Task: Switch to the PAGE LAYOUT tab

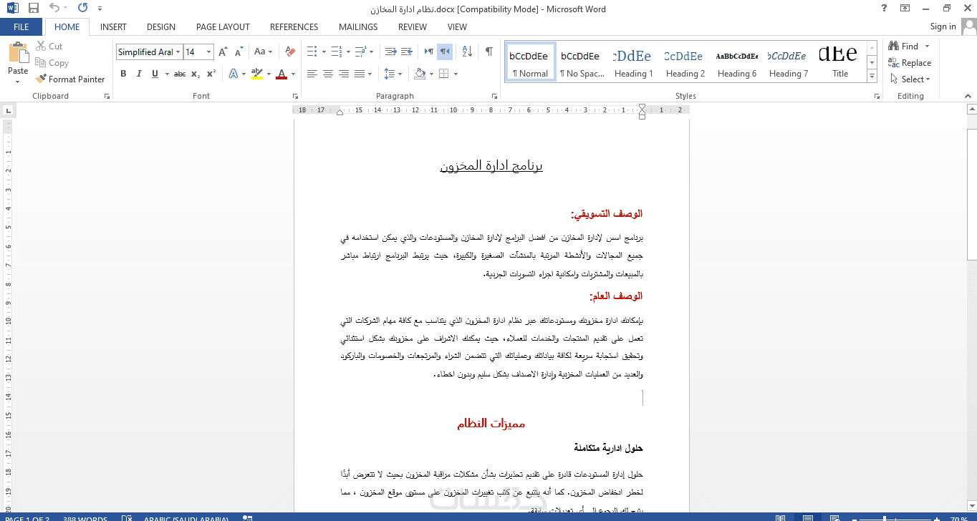Action: (x=223, y=26)
